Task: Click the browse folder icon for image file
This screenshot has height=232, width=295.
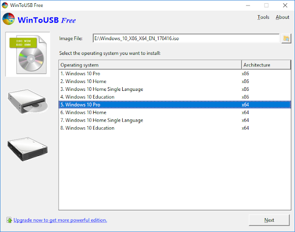Action: 286,38
